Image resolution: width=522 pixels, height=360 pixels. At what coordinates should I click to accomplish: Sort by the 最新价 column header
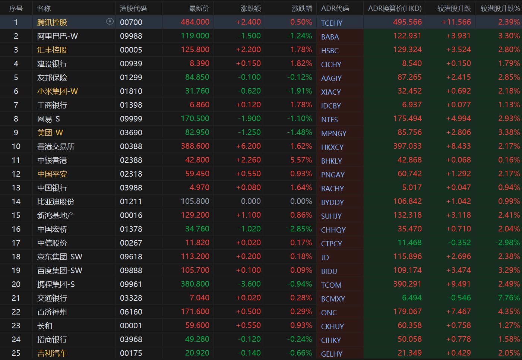[x=199, y=8]
